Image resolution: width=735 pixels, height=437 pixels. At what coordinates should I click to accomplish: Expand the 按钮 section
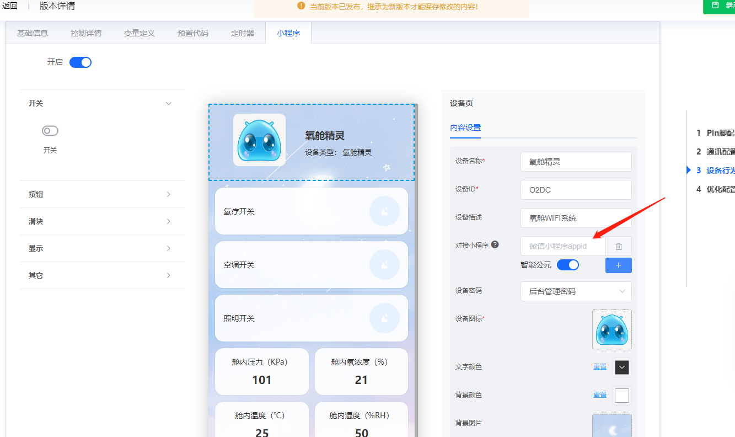[x=102, y=194]
